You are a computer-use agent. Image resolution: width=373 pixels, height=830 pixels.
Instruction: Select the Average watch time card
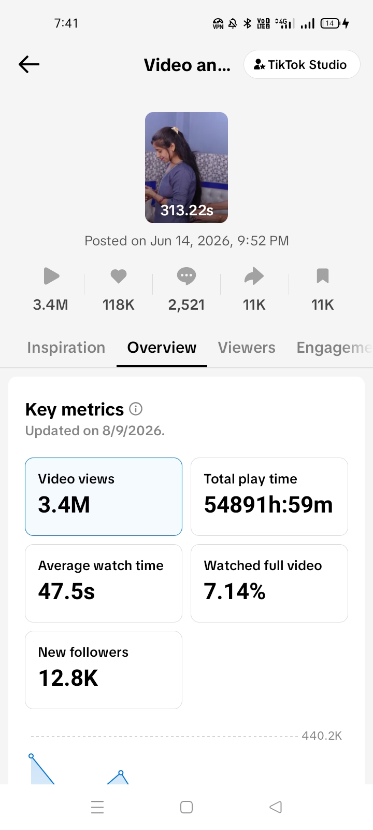(x=104, y=583)
